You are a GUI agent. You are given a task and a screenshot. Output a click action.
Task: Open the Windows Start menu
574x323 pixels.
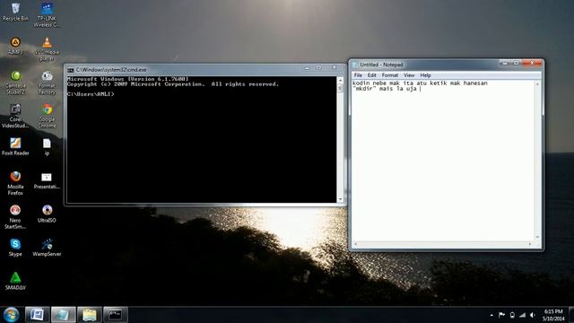point(11,315)
